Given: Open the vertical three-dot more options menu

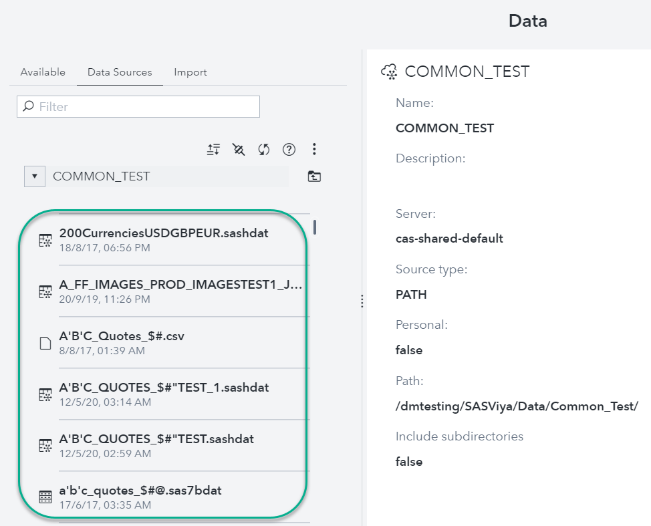Looking at the screenshot, I should point(314,149).
